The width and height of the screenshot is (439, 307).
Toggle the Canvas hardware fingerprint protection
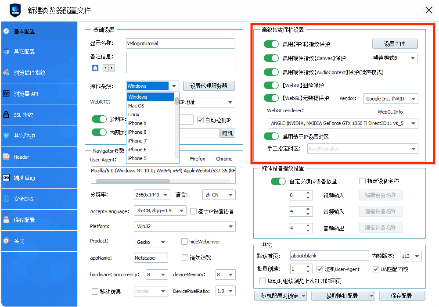(x=271, y=58)
